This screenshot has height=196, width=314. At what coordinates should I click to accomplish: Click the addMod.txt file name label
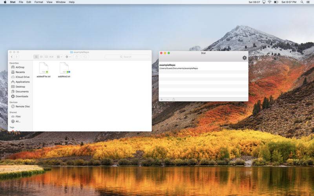tap(64, 76)
